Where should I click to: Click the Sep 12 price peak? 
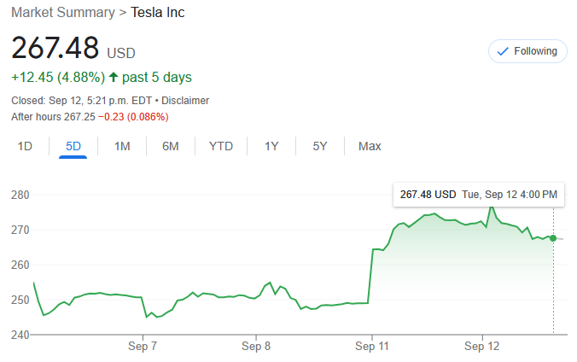click(491, 207)
